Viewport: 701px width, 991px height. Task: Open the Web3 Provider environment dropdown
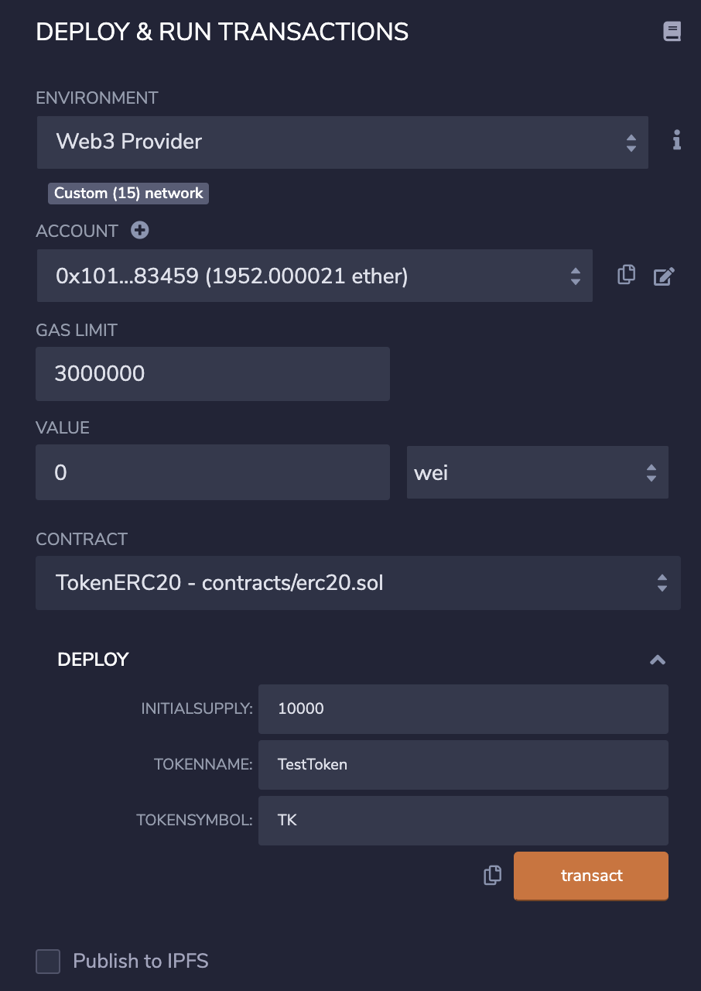342,142
